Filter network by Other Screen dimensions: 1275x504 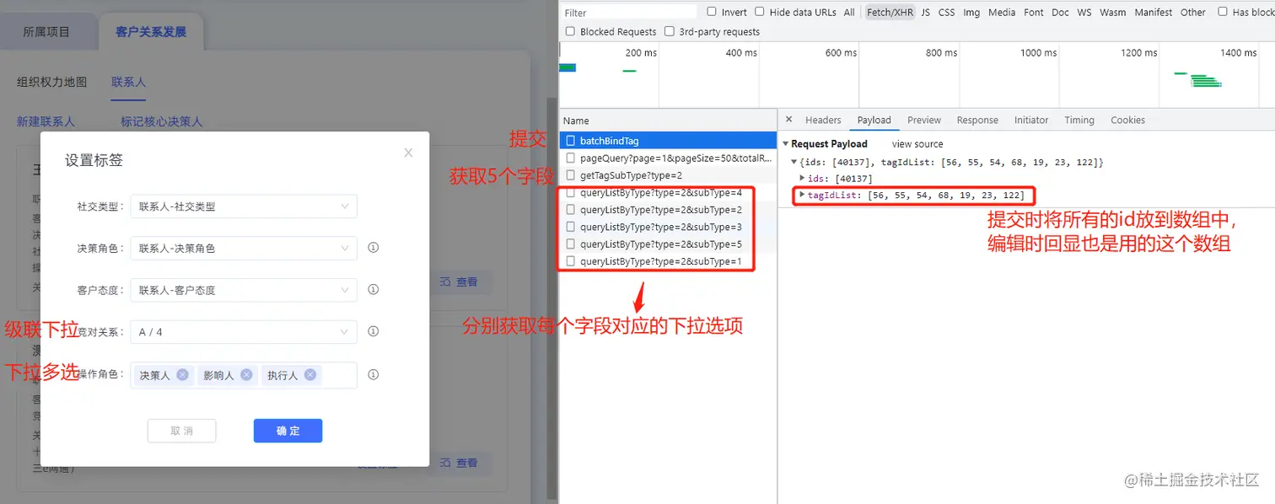coord(1192,12)
